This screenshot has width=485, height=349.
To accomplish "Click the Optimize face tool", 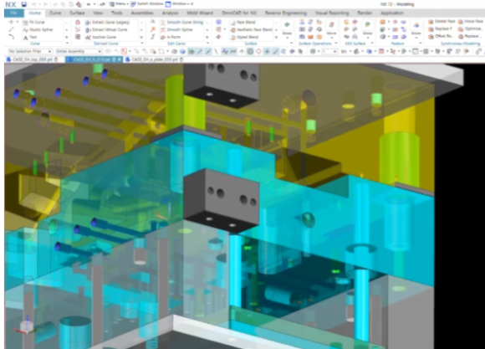I will [x=470, y=28].
